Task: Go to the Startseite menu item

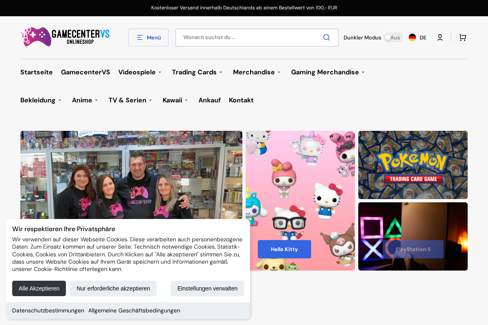Action: (36, 72)
